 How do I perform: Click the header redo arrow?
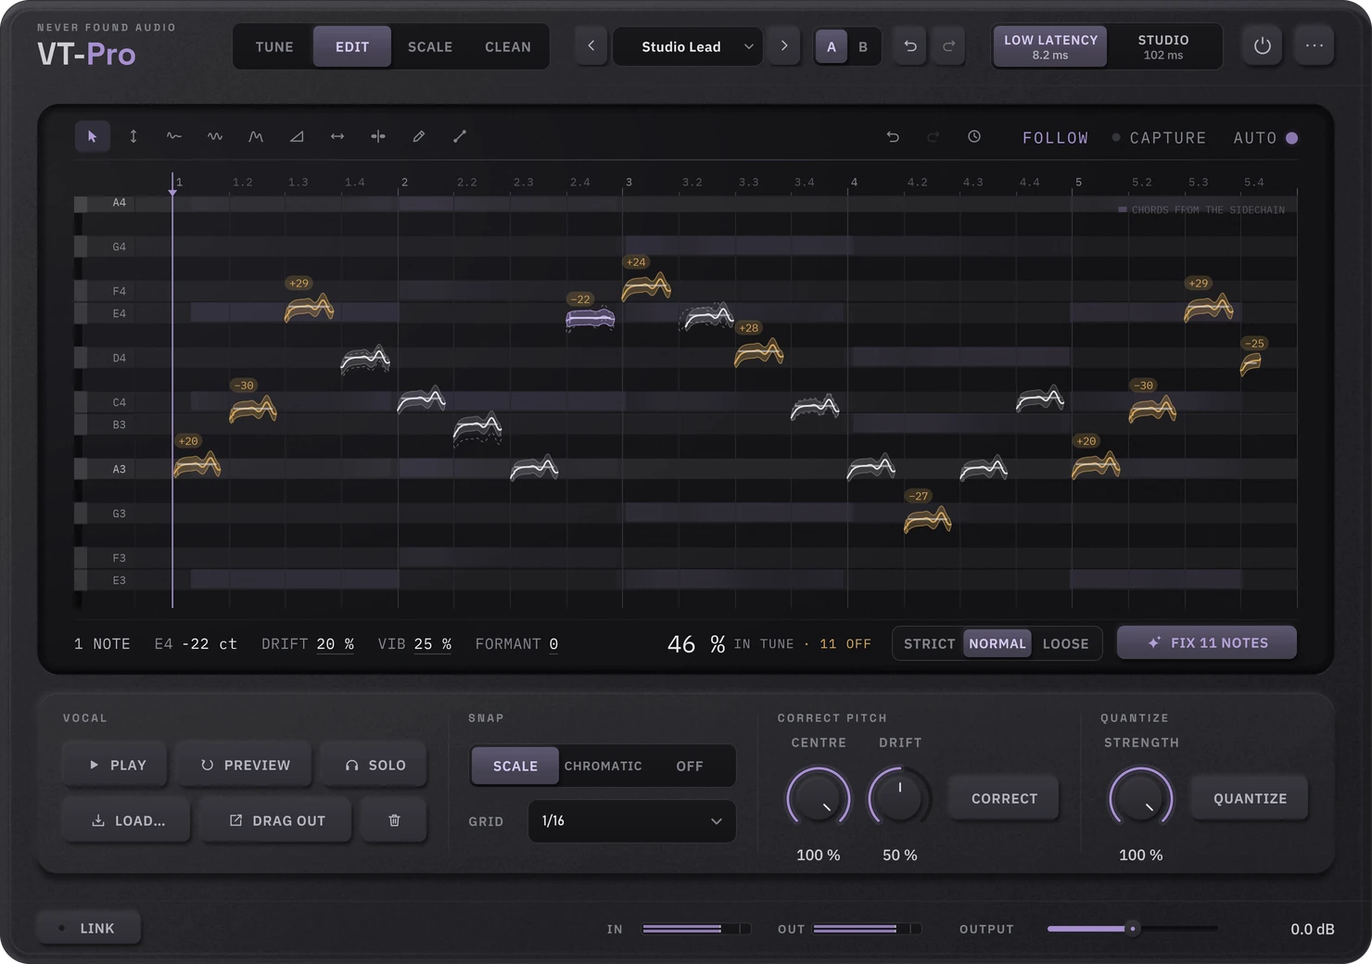(948, 46)
